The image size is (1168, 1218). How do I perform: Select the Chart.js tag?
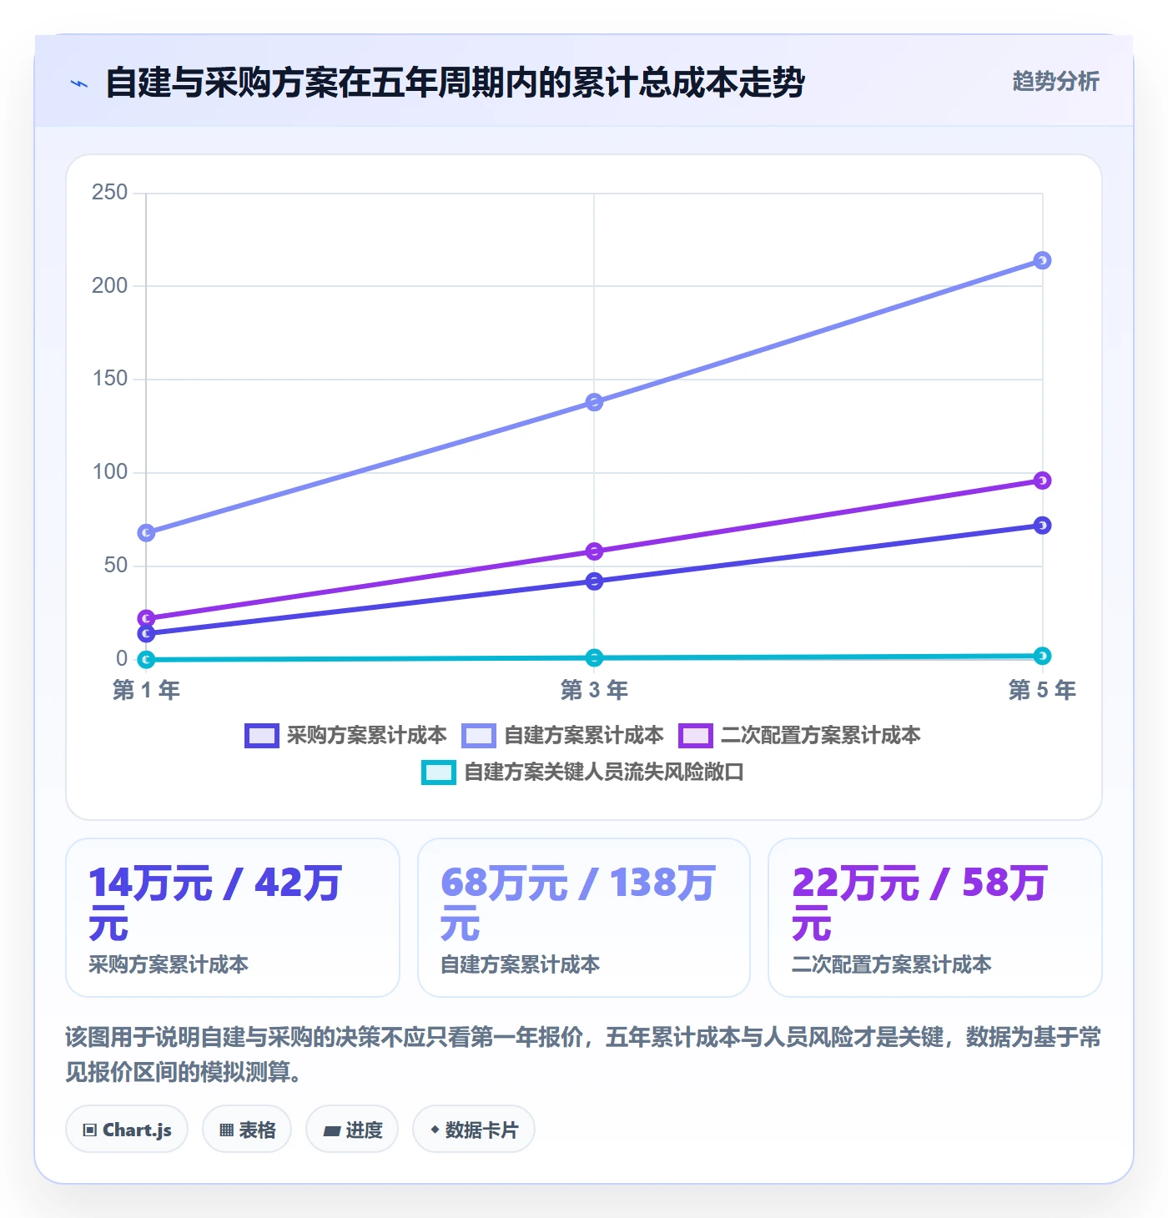pos(127,1130)
